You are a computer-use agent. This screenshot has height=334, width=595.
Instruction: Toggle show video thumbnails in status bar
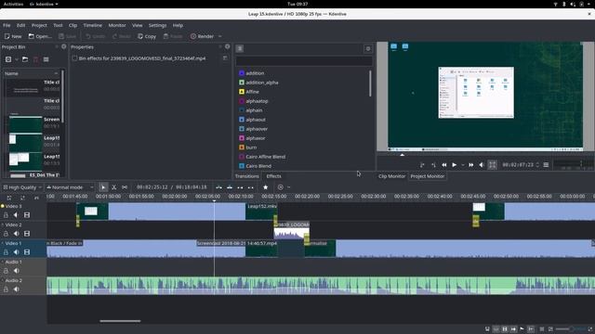tap(505, 329)
